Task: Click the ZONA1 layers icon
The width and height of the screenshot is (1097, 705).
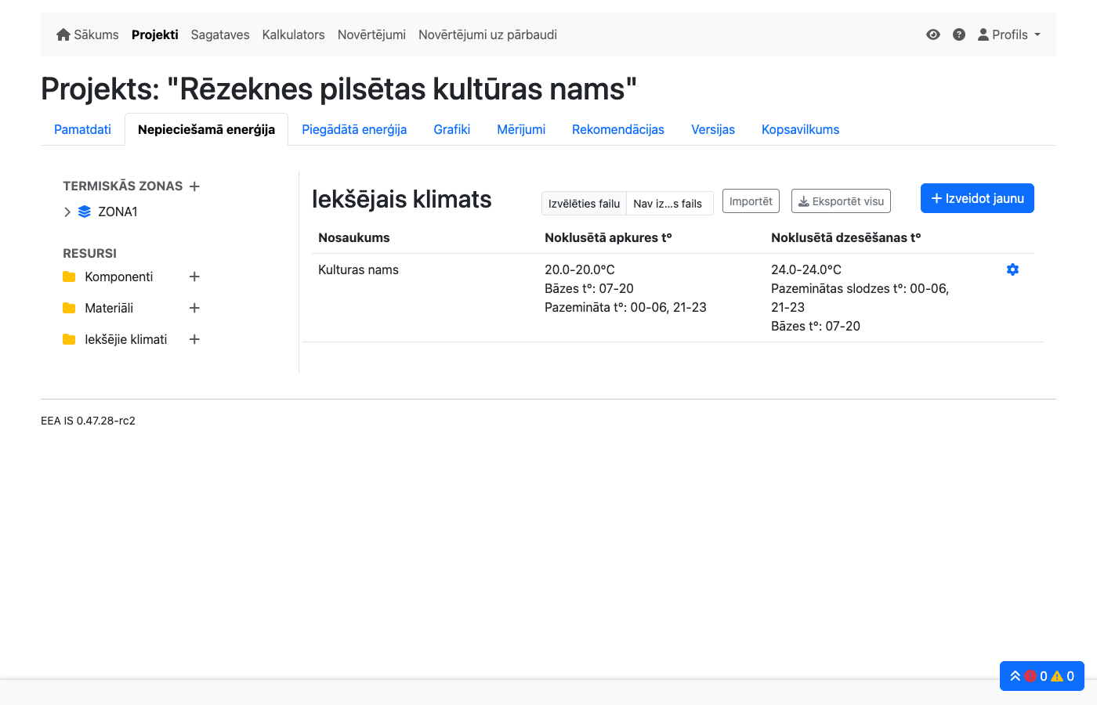Action: [x=84, y=211]
